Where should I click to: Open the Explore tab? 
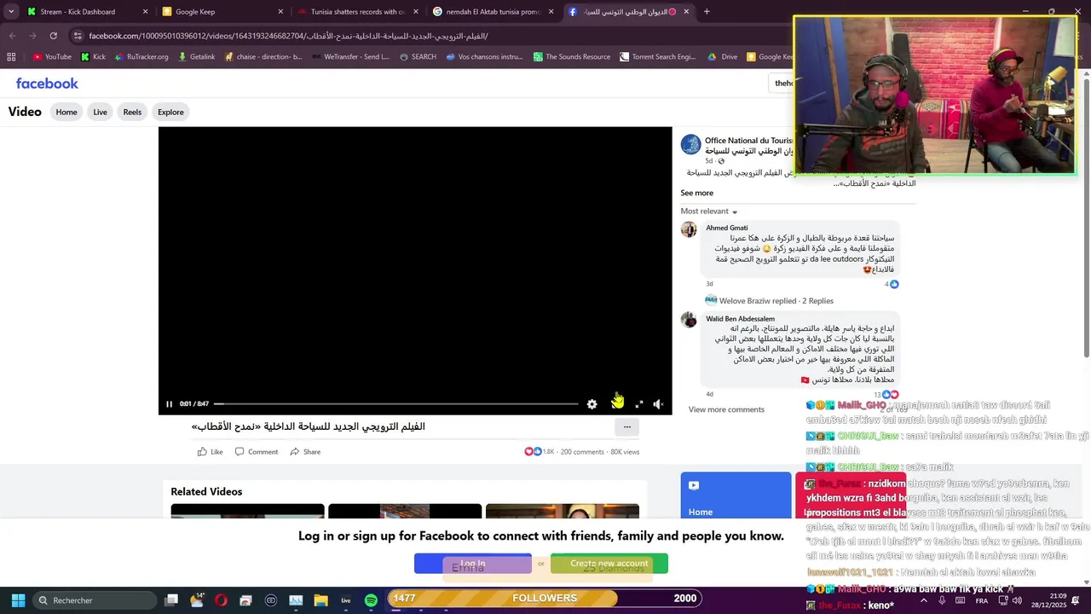click(x=170, y=112)
